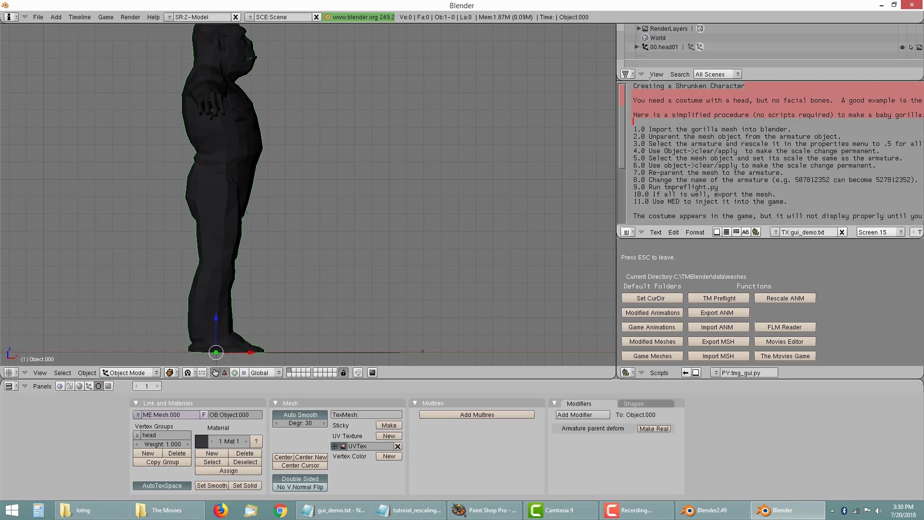
Task: Select the translate manipulator triangle icon
Action: tap(225, 373)
